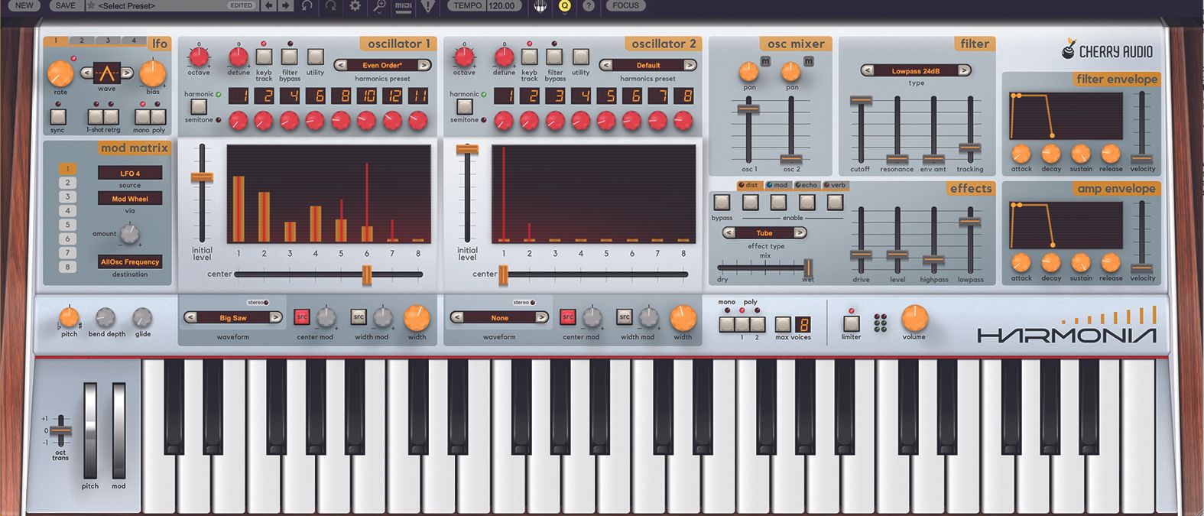
Task: Click oscillator 2 harmonics preset right arrow
Action: (690, 65)
